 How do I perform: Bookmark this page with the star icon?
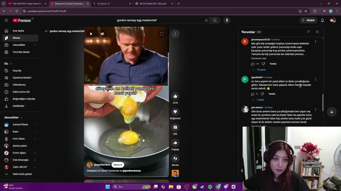click(306, 11)
